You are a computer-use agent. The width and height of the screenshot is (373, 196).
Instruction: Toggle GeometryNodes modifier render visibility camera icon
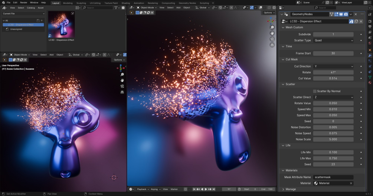pyautogui.click(x=346, y=14)
